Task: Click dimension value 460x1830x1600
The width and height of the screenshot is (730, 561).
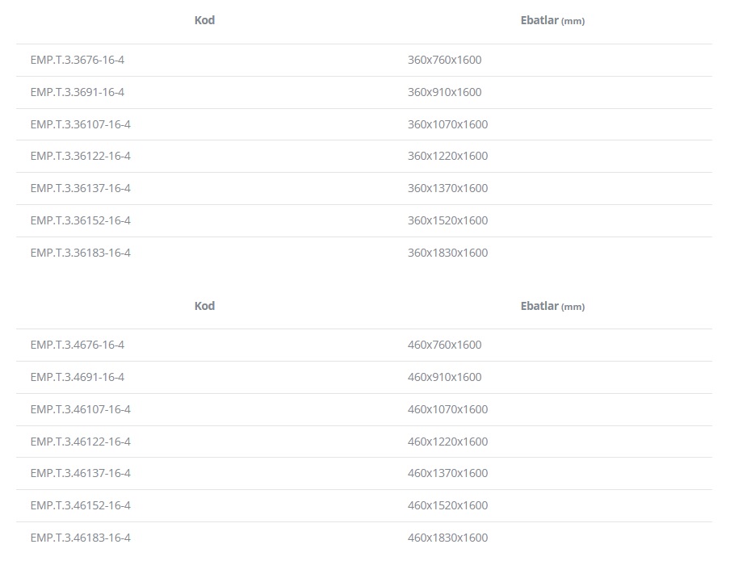Action: (x=447, y=538)
